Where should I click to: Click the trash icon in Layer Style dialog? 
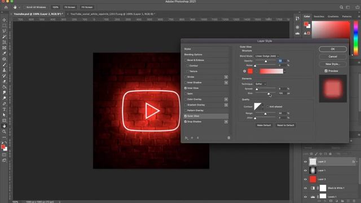pyautogui.click(x=228, y=138)
